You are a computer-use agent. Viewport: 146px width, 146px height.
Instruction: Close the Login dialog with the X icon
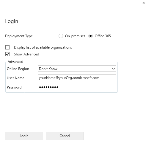(143, 3)
